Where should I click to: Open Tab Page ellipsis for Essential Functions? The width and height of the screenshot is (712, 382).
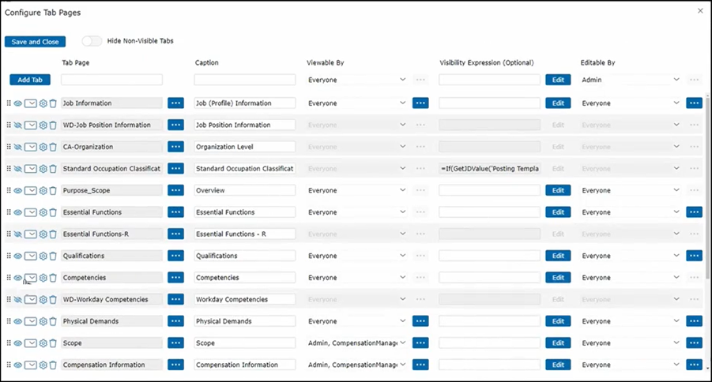pyautogui.click(x=175, y=212)
